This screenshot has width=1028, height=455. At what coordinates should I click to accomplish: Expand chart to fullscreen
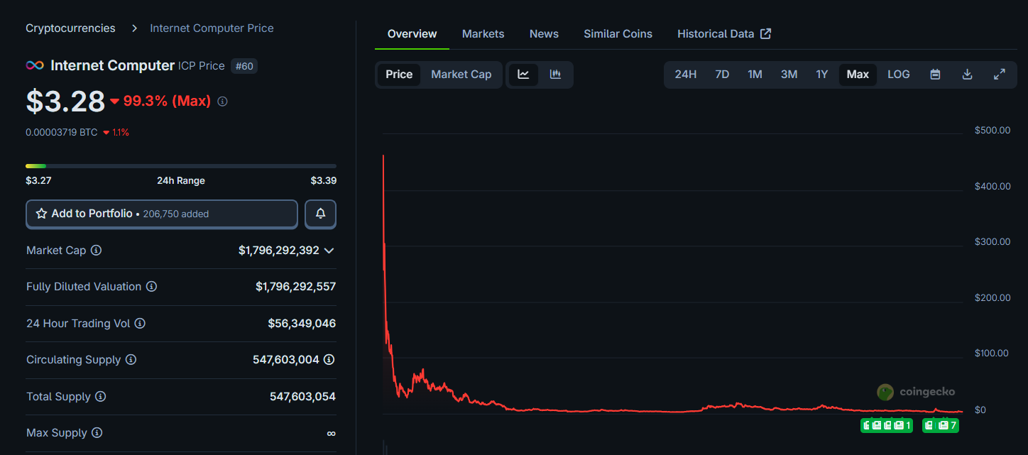pyautogui.click(x=999, y=75)
